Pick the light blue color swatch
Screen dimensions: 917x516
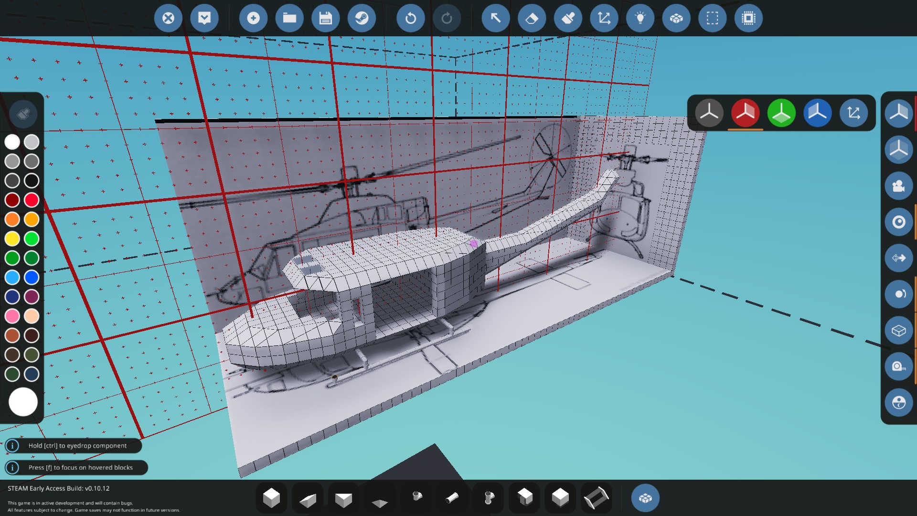pos(12,277)
